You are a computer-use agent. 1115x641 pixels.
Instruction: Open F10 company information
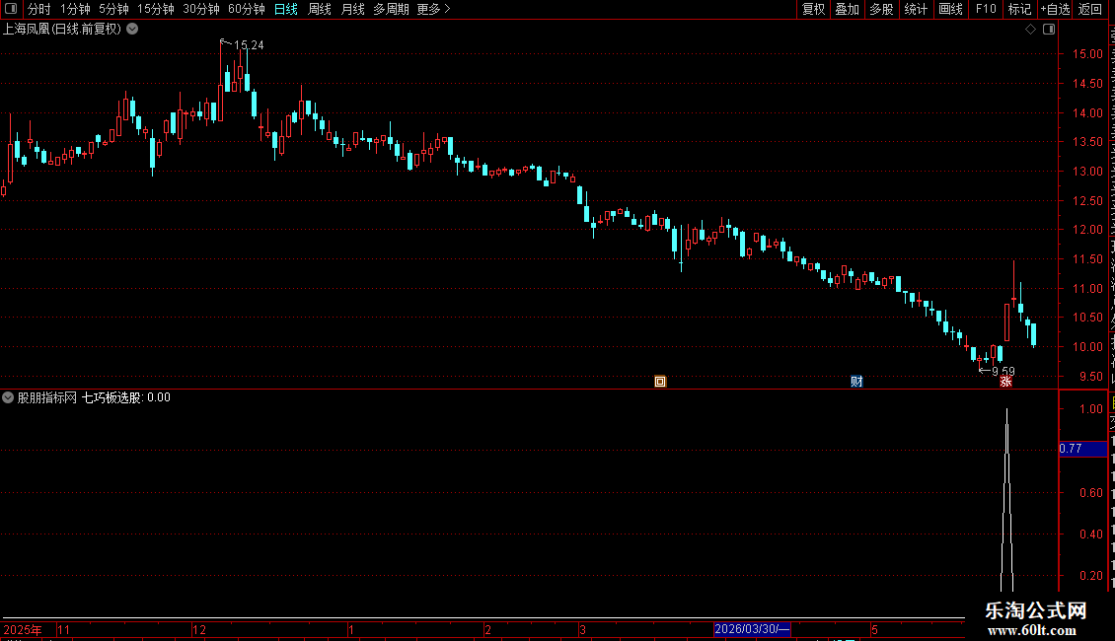pyautogui.click(x=986, y=9)
